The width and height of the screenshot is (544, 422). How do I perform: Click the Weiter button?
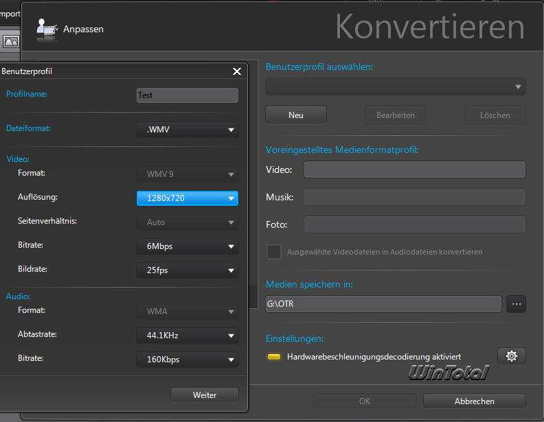click(205, 395)
